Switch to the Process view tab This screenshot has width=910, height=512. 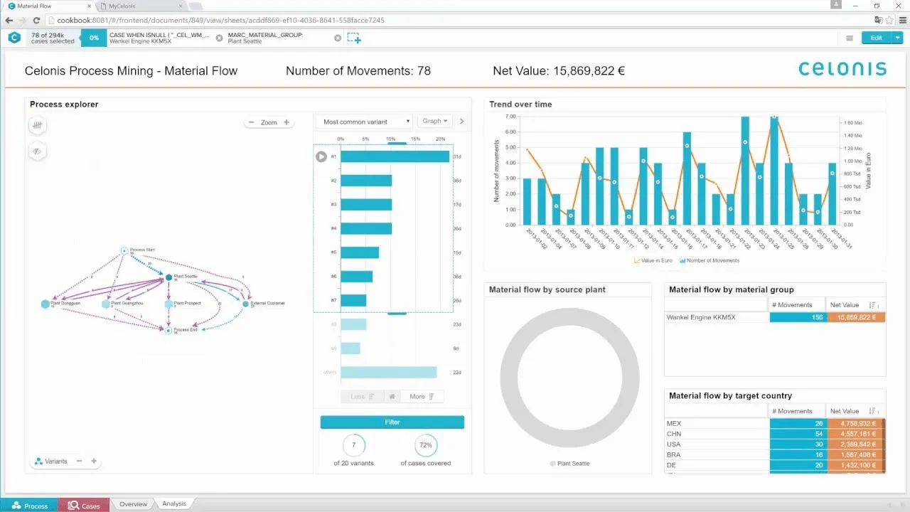coord(31,506)
